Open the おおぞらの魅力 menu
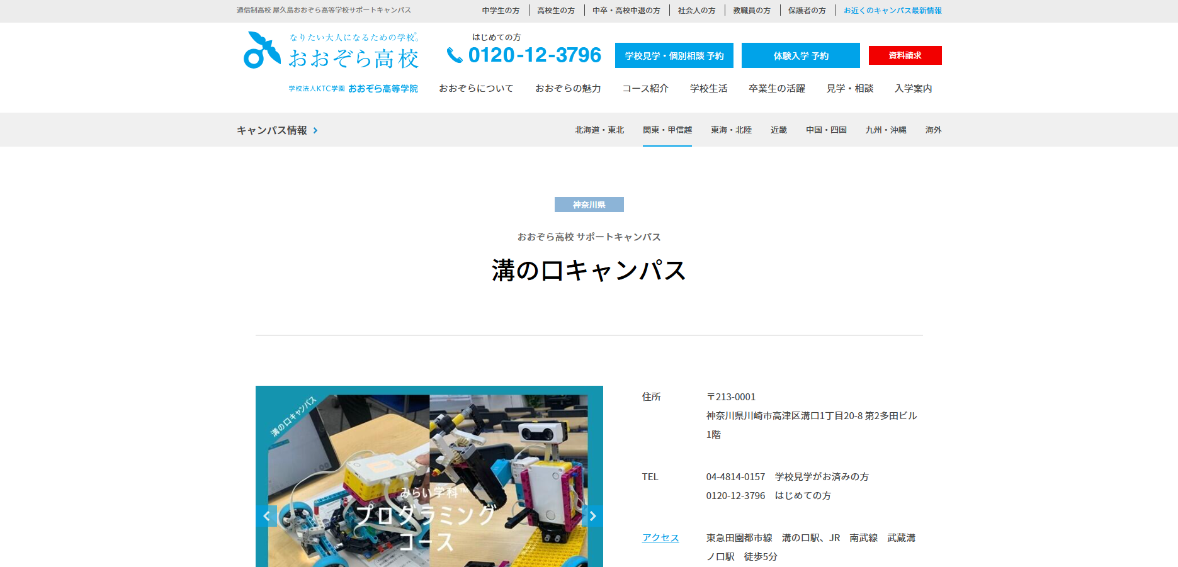This screenshot has width=1178, height=567. 568,88
